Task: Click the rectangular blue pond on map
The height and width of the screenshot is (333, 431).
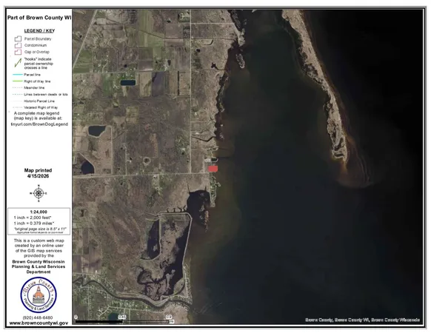Action: (x=128, y=82)
